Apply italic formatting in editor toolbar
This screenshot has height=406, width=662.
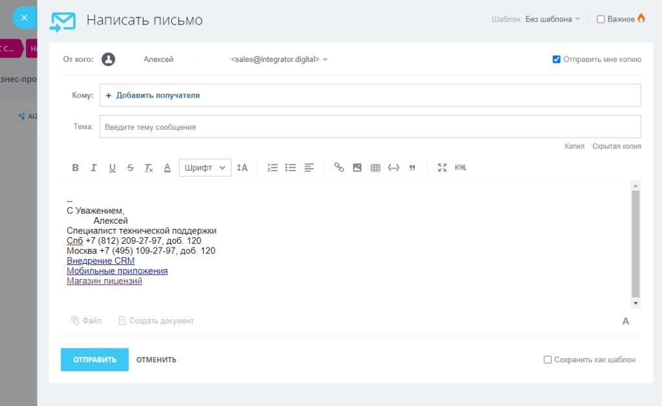(94, 168)
